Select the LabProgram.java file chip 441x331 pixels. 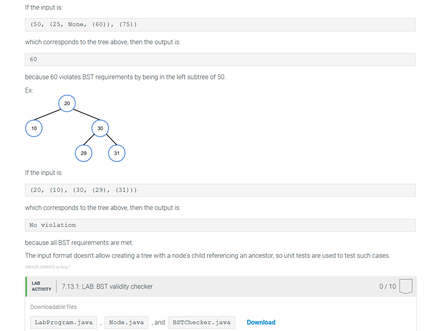coord(64,322)
